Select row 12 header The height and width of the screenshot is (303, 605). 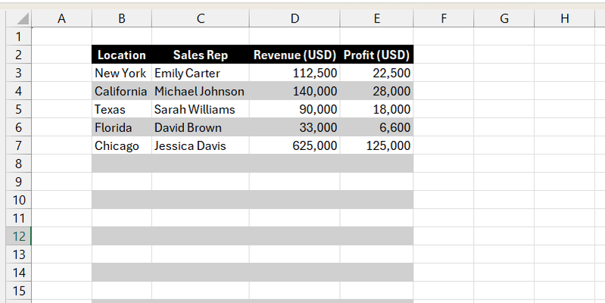[x=19, y=236]
